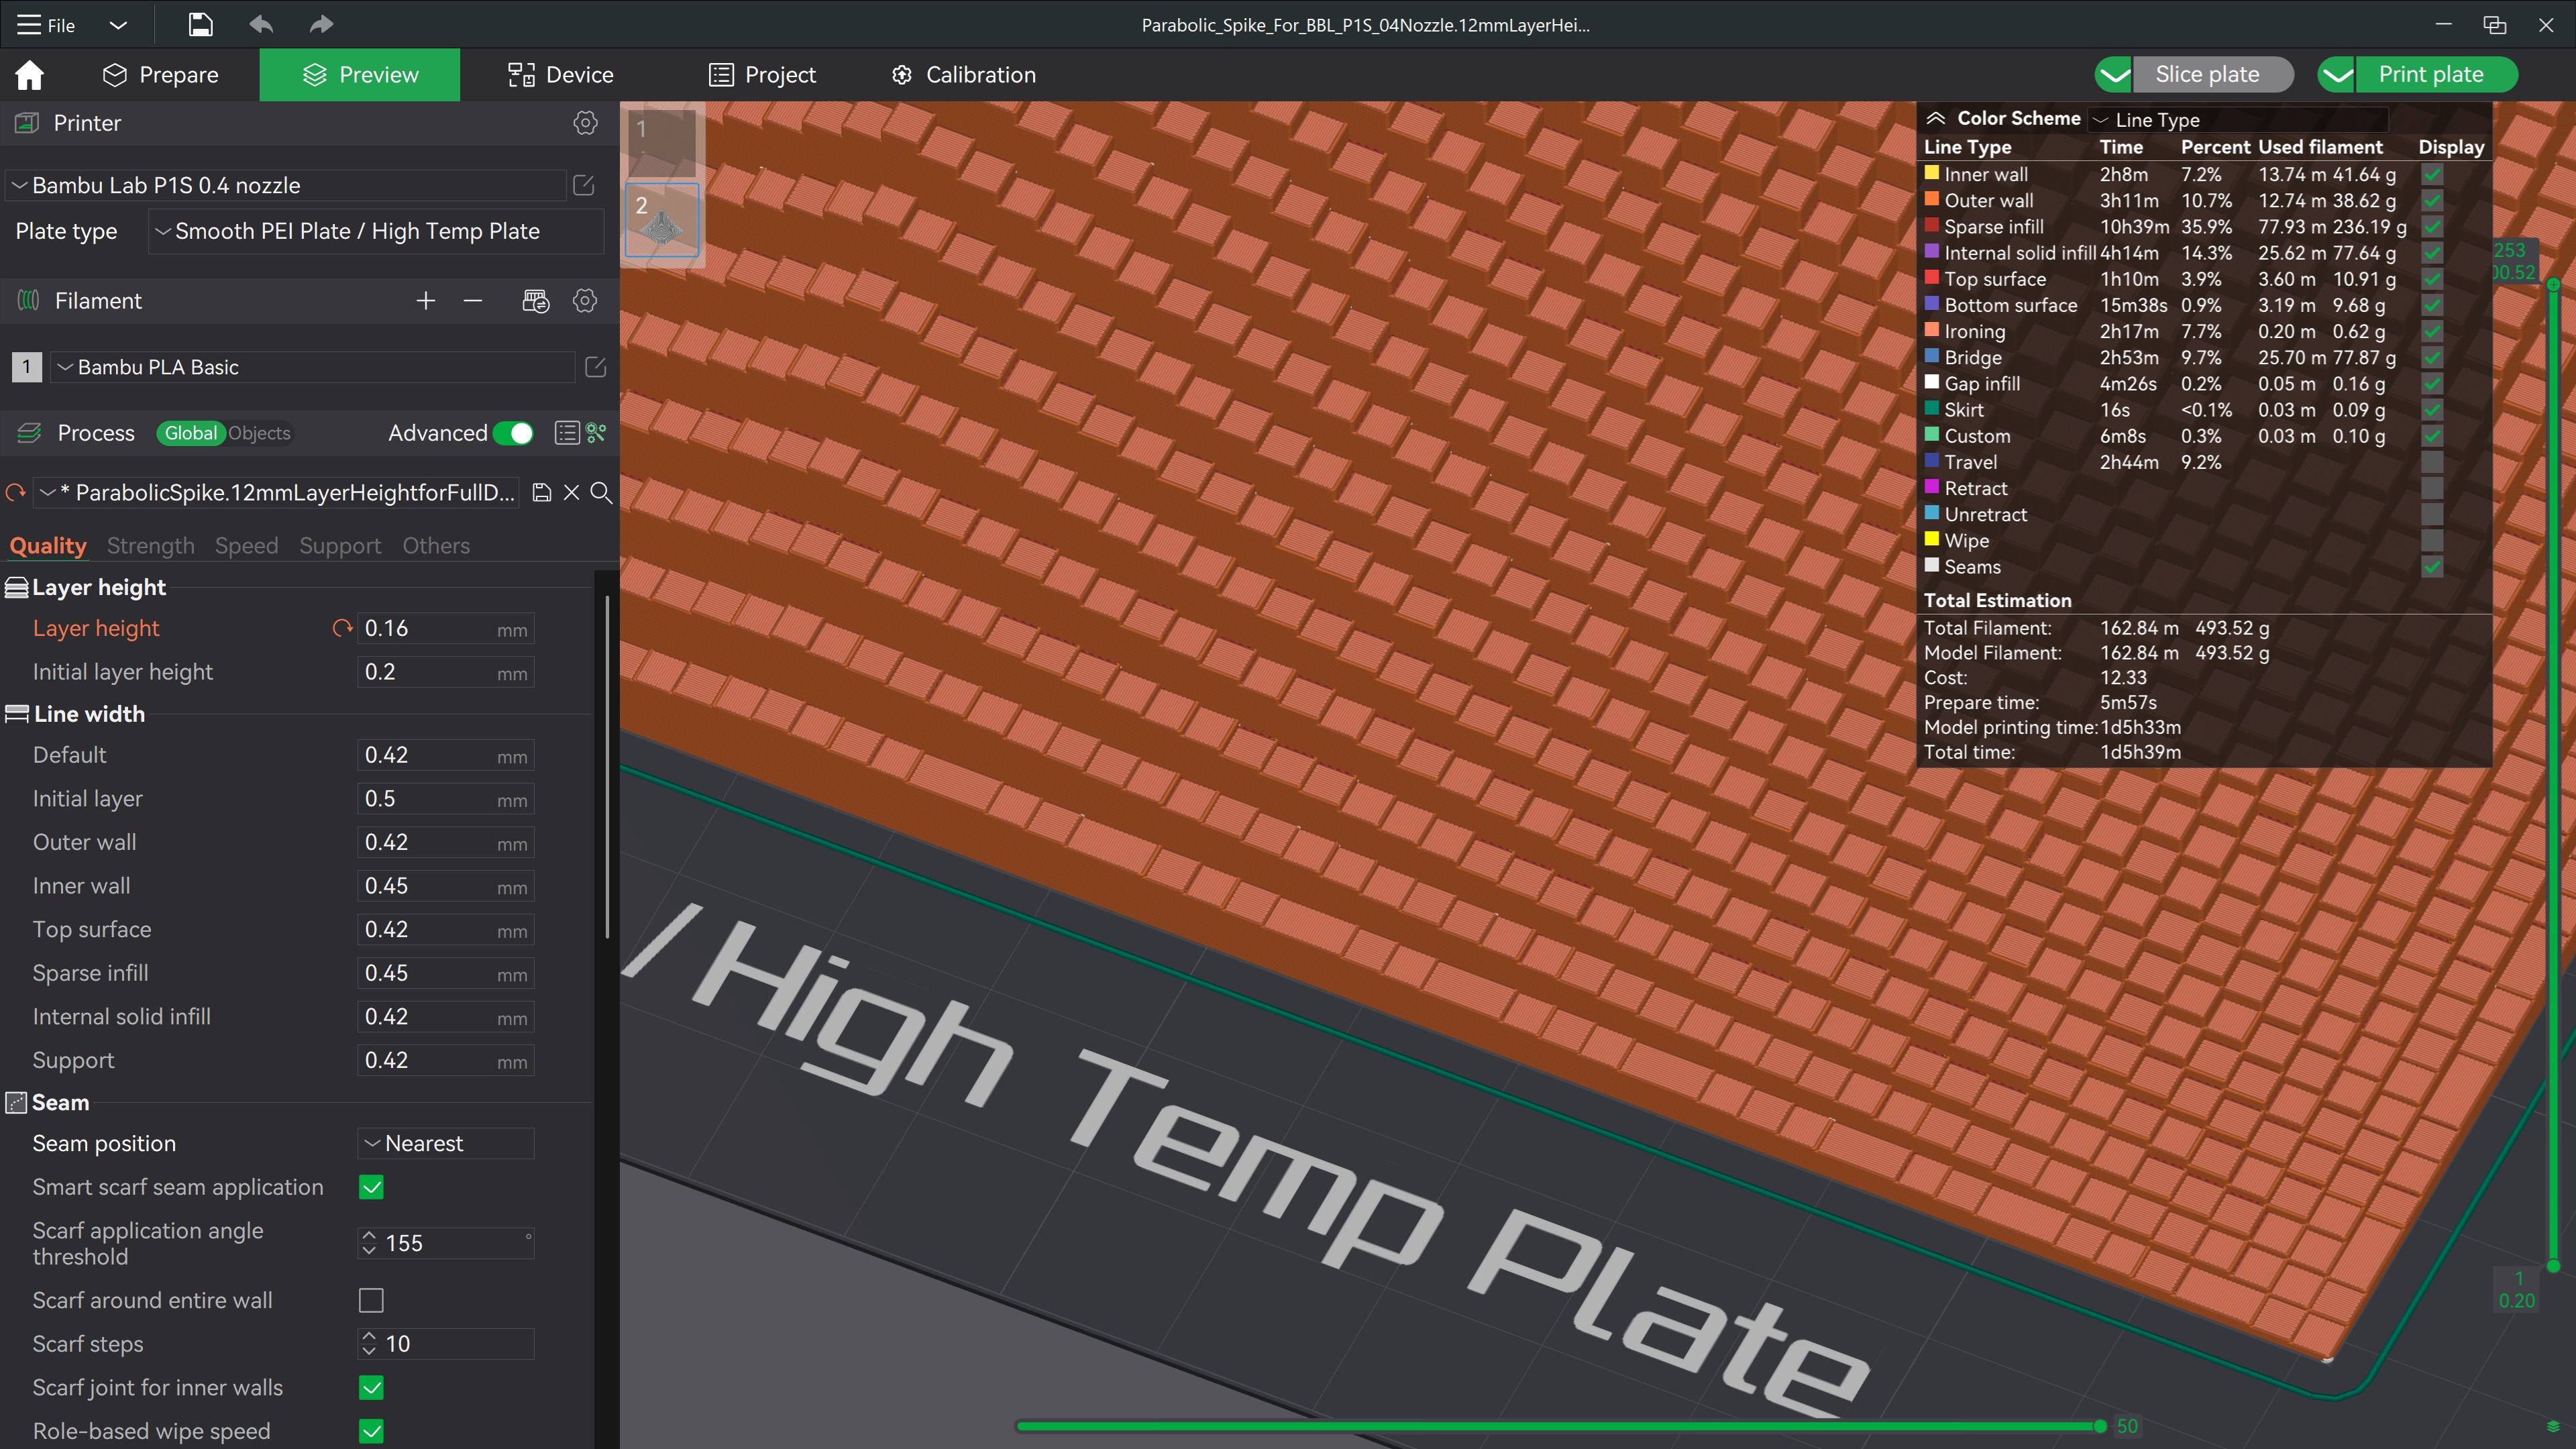Edit Bambu Lab P1S printer preset

[584, 185]
